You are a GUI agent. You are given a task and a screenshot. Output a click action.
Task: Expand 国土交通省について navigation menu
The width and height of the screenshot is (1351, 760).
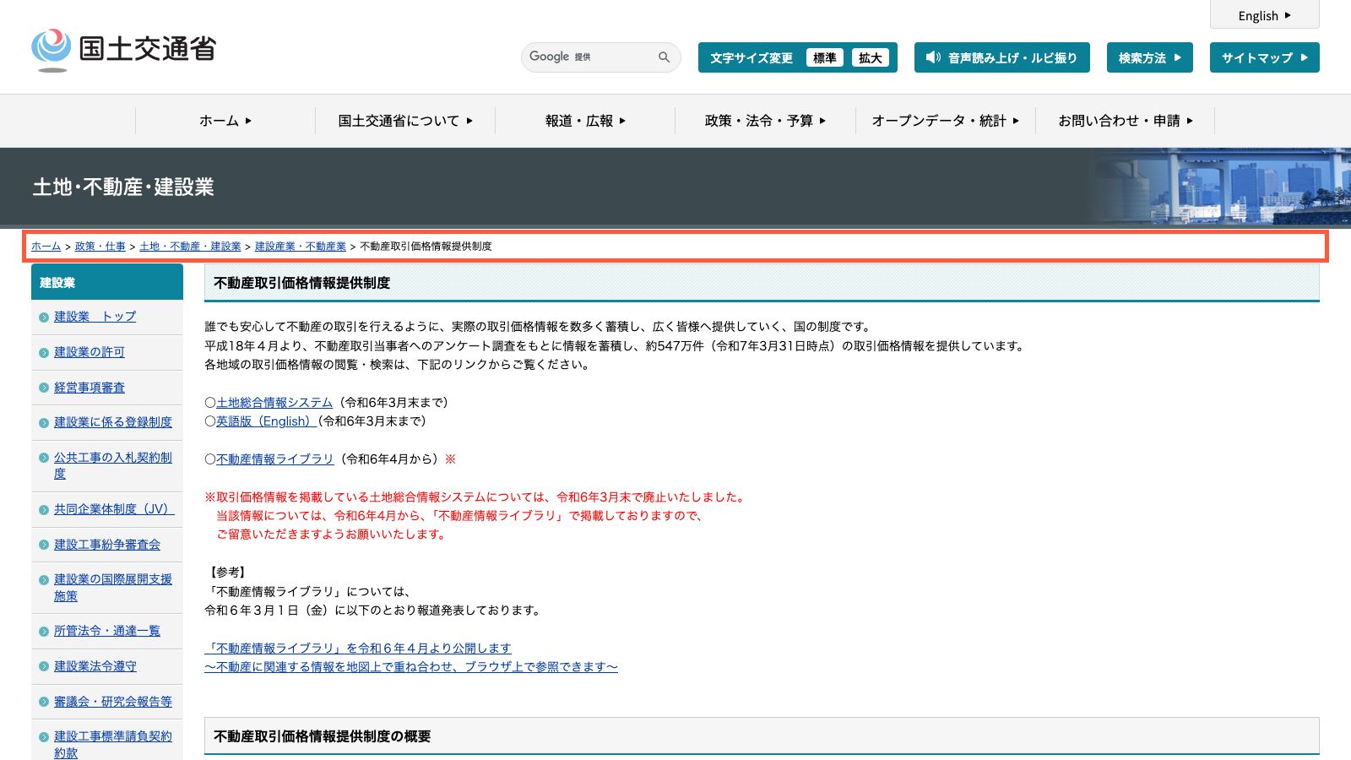click(405, 121)
